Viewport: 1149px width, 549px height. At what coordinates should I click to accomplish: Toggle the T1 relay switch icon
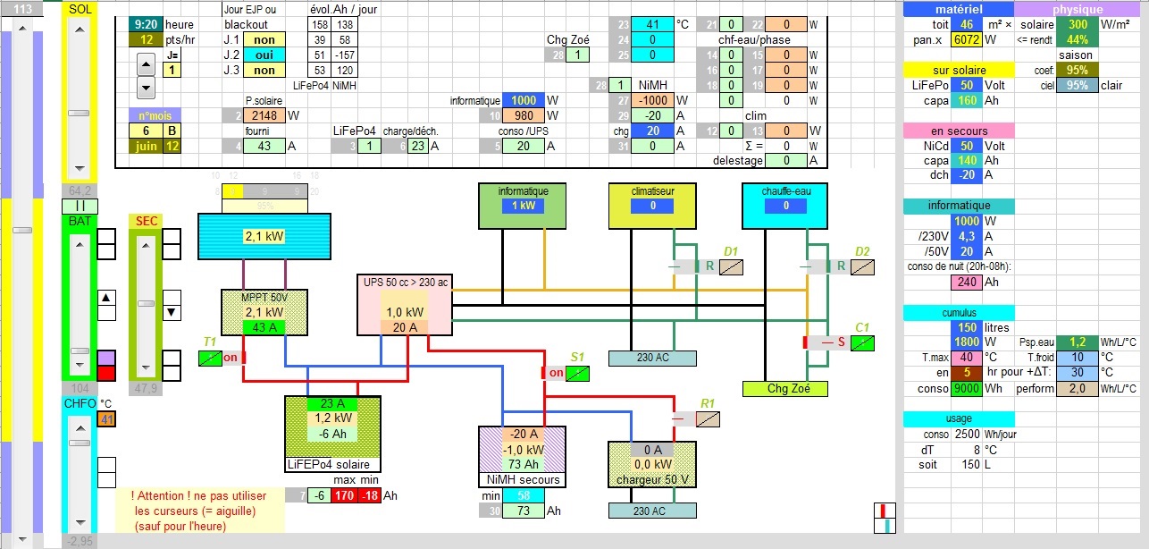coord(210,358)
